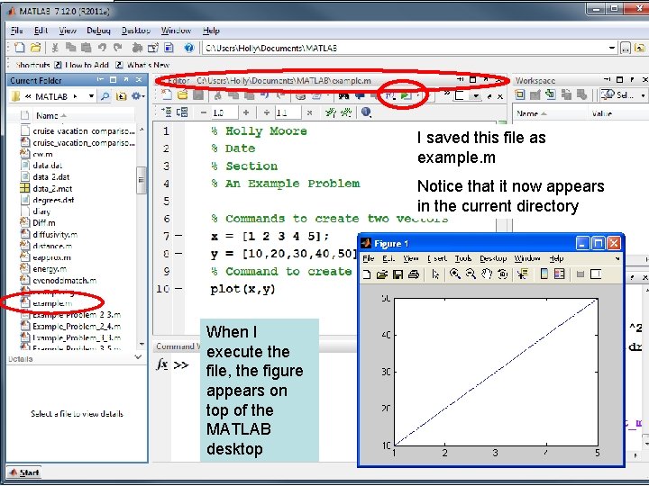This screenshot has height=486, width=649.
Task: Click the green Run arrow in Editor toolbar
Action: click(406, 96)
